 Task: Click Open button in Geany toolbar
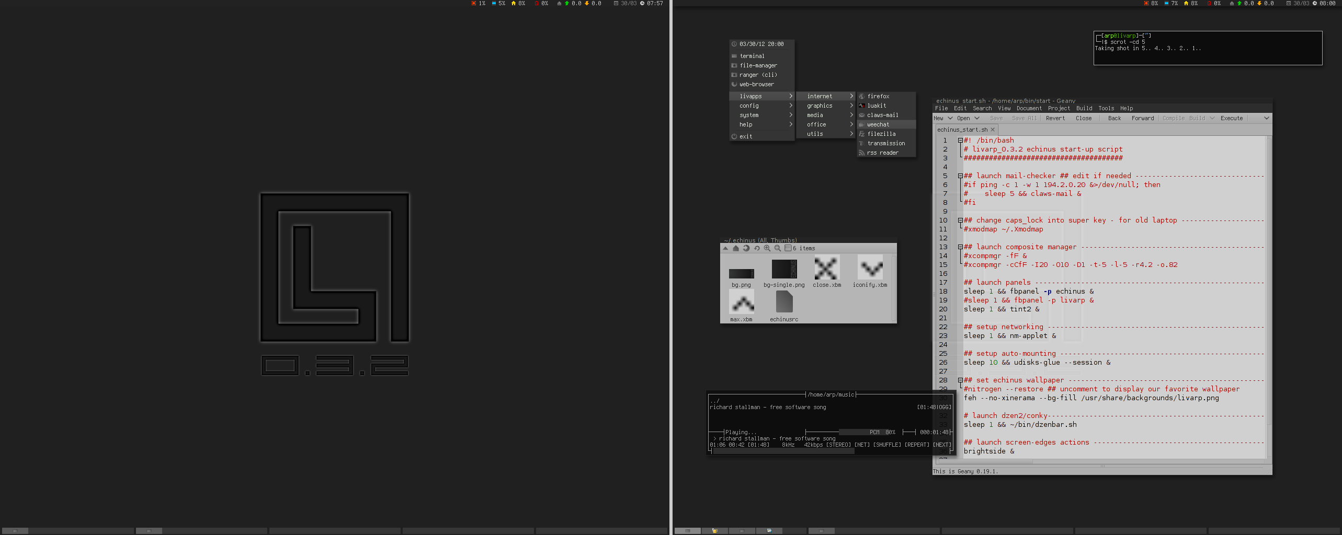coord(963,118)
